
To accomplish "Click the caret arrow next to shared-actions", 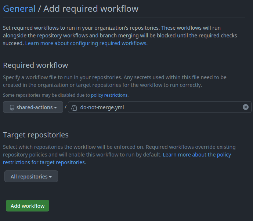I will click(55, 108).
